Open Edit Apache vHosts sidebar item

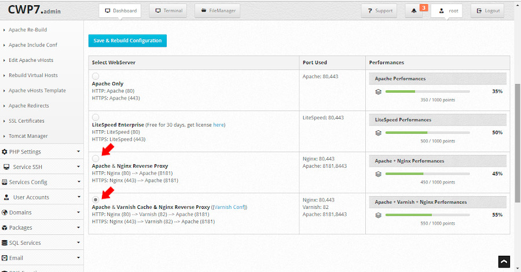tap(31, 60)
